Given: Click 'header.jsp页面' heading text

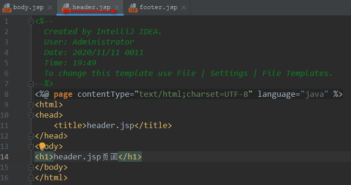Looking at the screenshot, I should point(86,157).
